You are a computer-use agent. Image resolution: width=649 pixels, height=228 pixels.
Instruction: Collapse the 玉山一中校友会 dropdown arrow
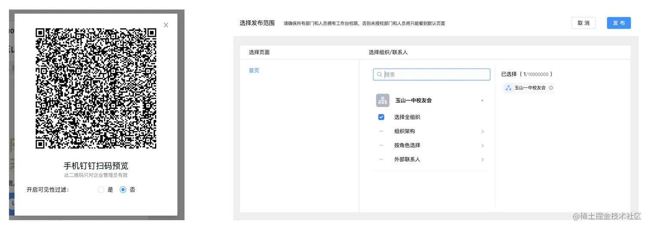tap(482, 101)
